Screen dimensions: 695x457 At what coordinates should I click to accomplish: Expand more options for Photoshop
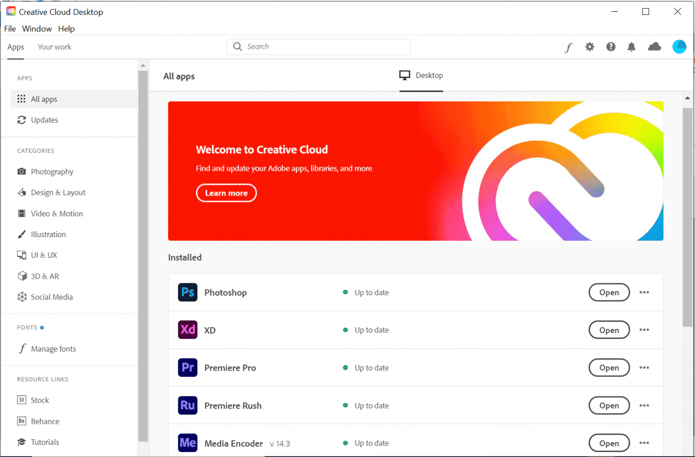tap(644, 292)
